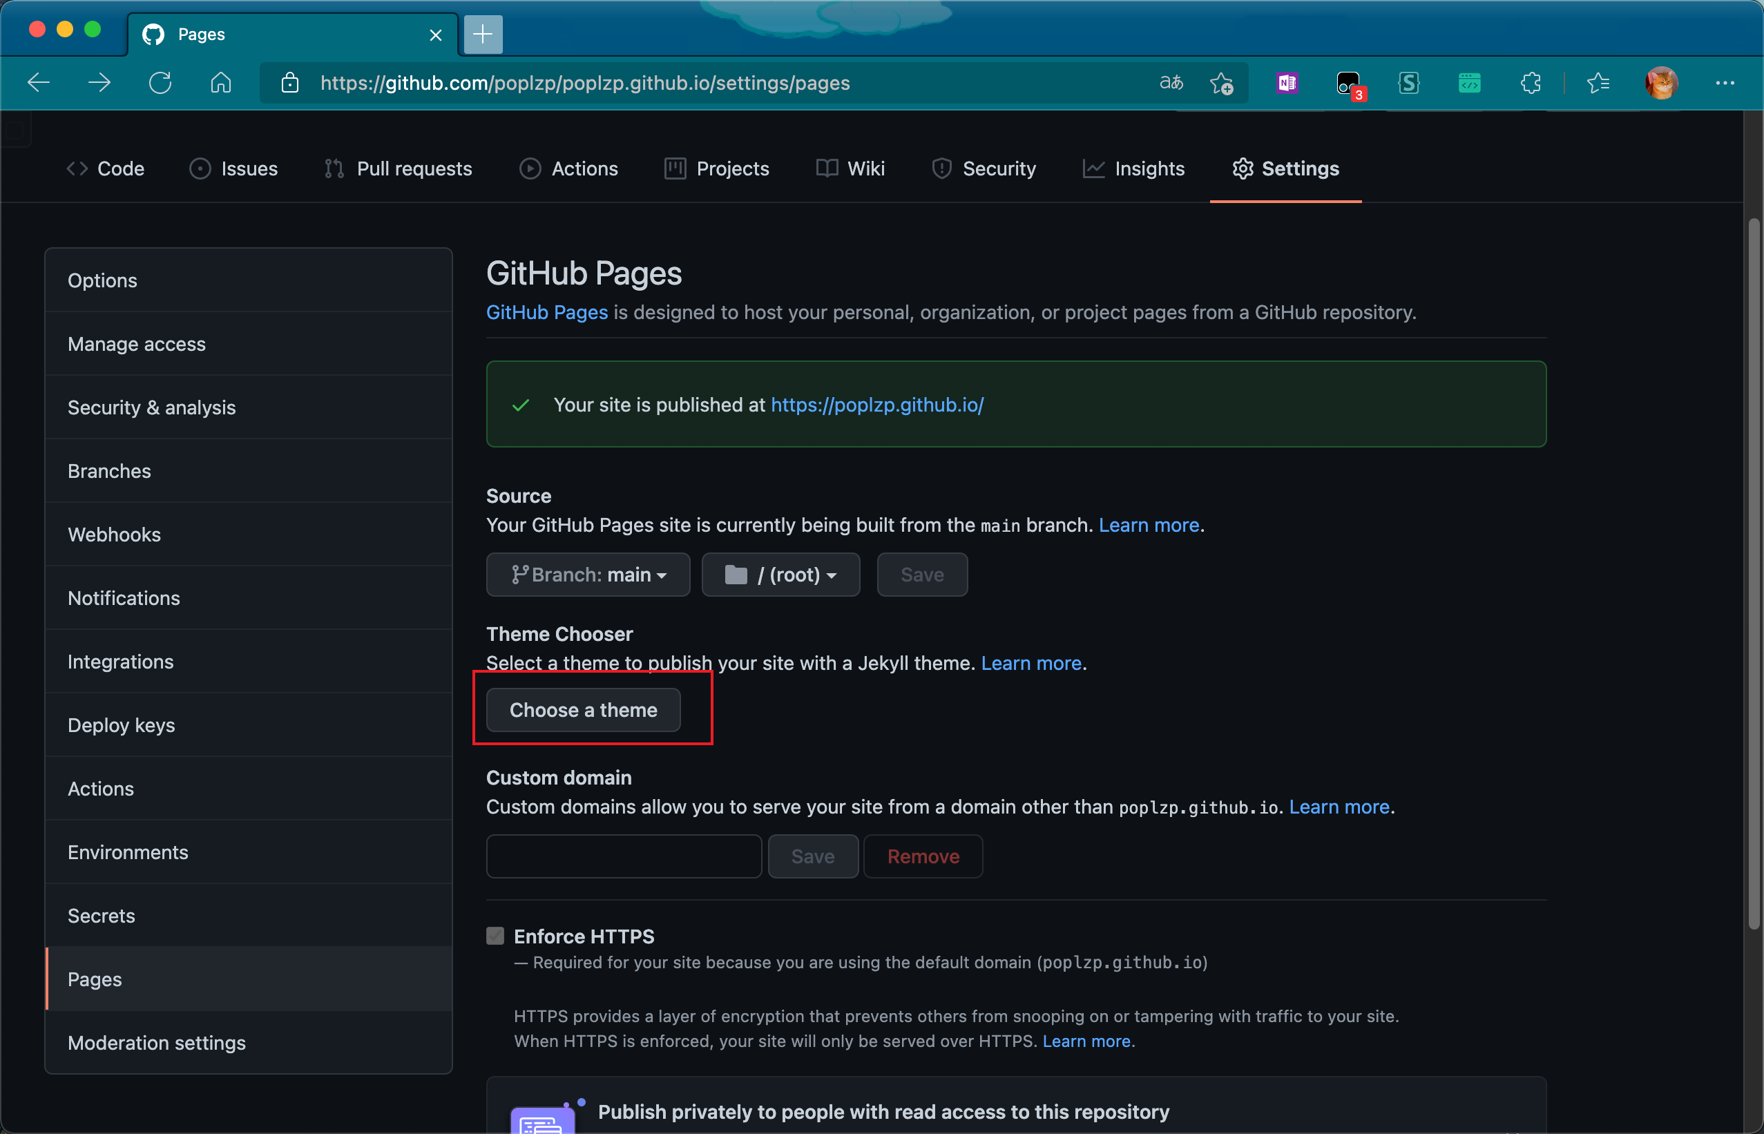Open Webhooks settings in sidebar

(249, 535)
